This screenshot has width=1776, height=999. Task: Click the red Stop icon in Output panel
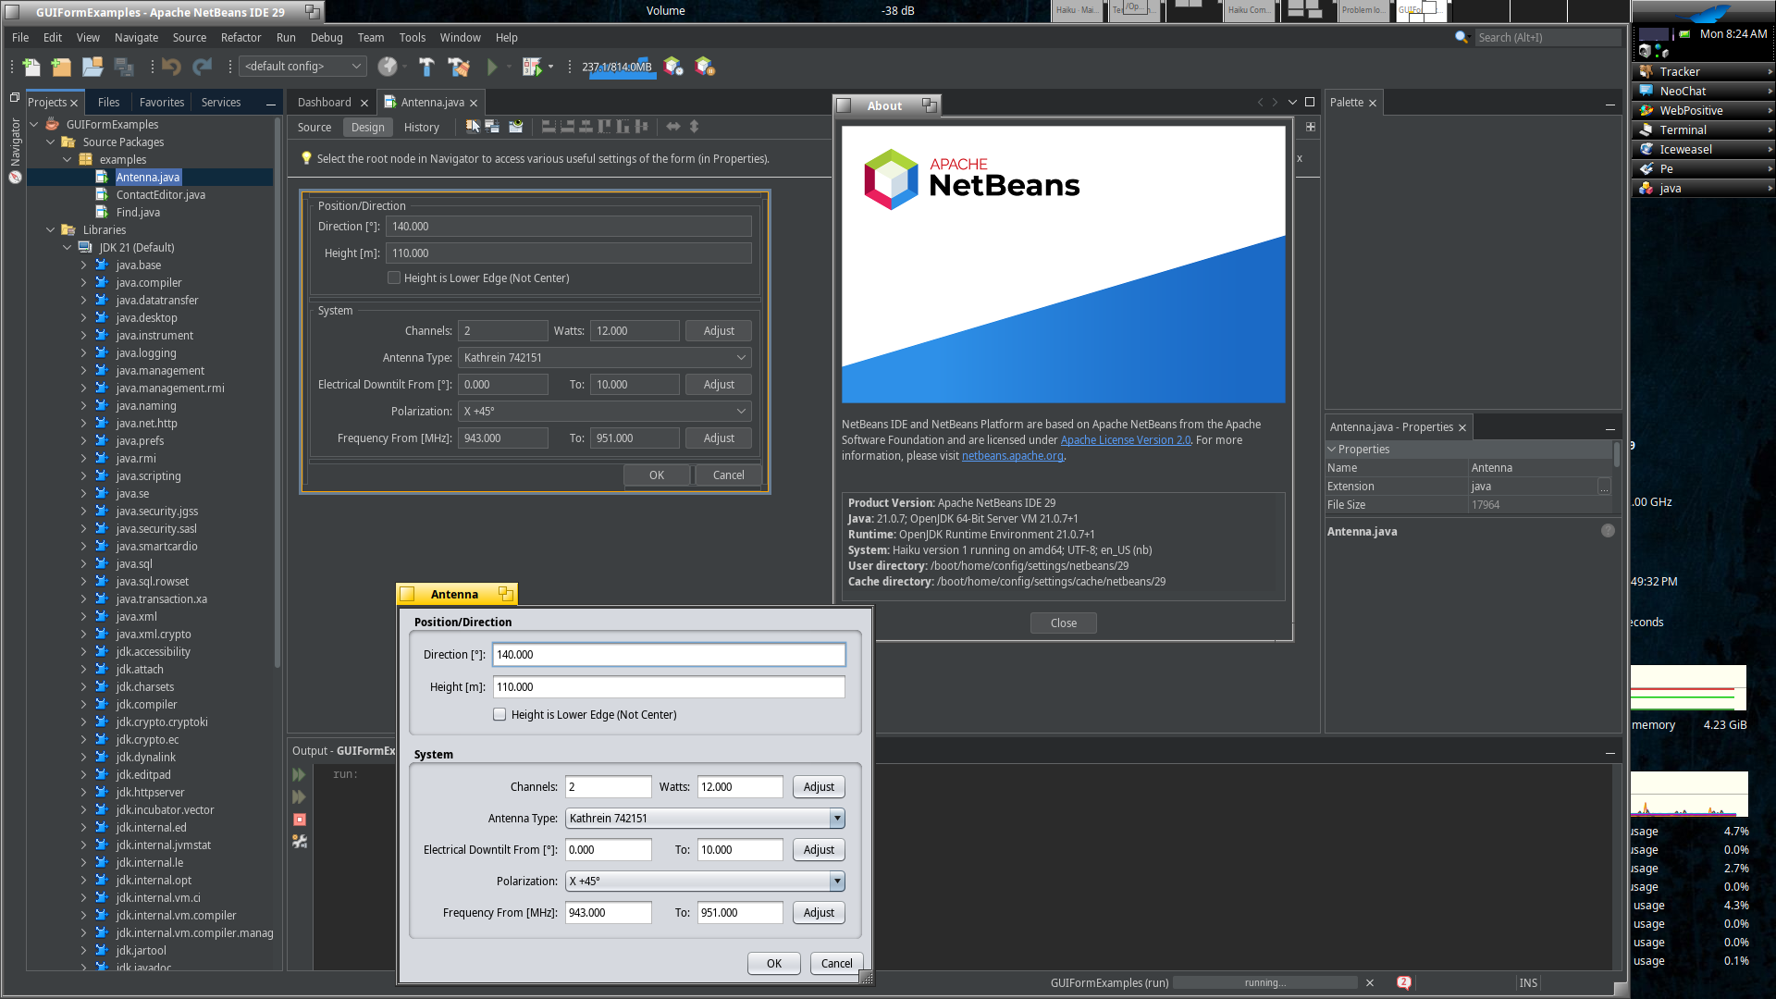pos(300,820)
